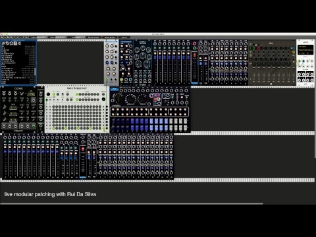
Task: Click the floppy disk icon in browser panel
Action: (15, 43)
